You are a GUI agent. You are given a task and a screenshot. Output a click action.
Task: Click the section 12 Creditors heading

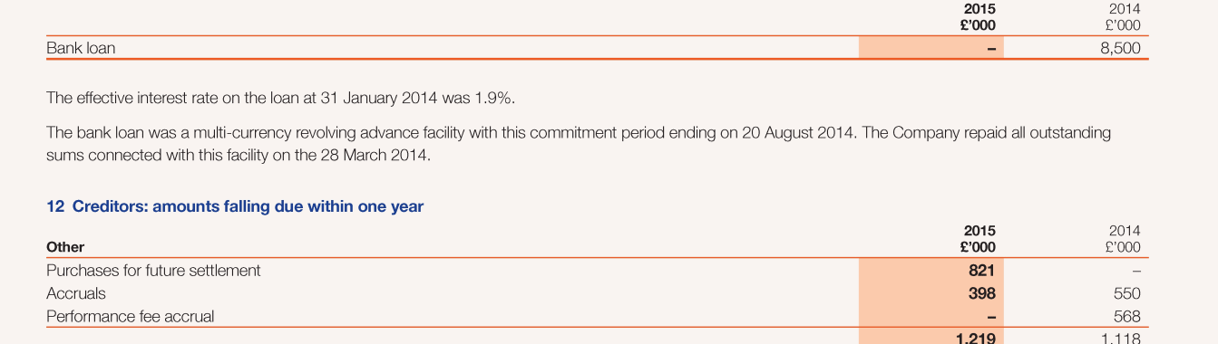point(235,206)
